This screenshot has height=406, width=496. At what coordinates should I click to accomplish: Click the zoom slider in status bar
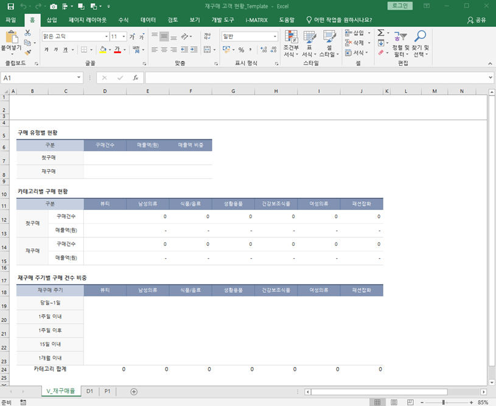[443, 402]
